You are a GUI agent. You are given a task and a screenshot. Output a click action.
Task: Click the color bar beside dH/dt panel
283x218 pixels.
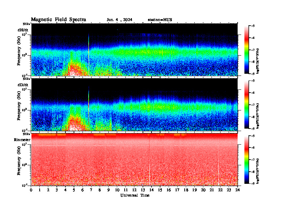246,50
